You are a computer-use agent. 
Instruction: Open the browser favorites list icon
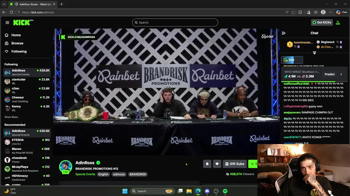click(316, 12)
